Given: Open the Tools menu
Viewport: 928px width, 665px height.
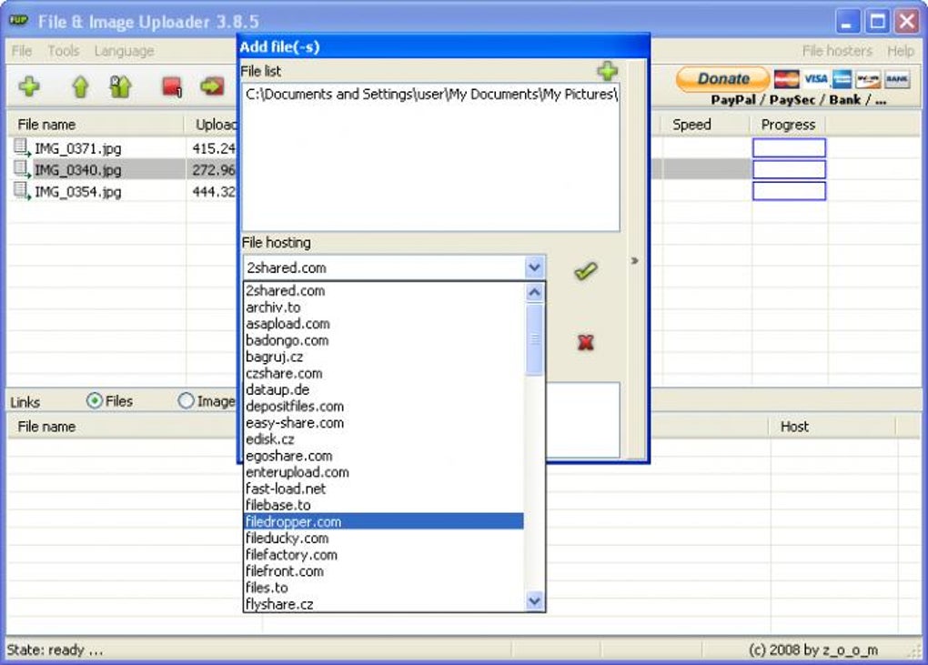Looking at the screenshot, I should [64, 51].
